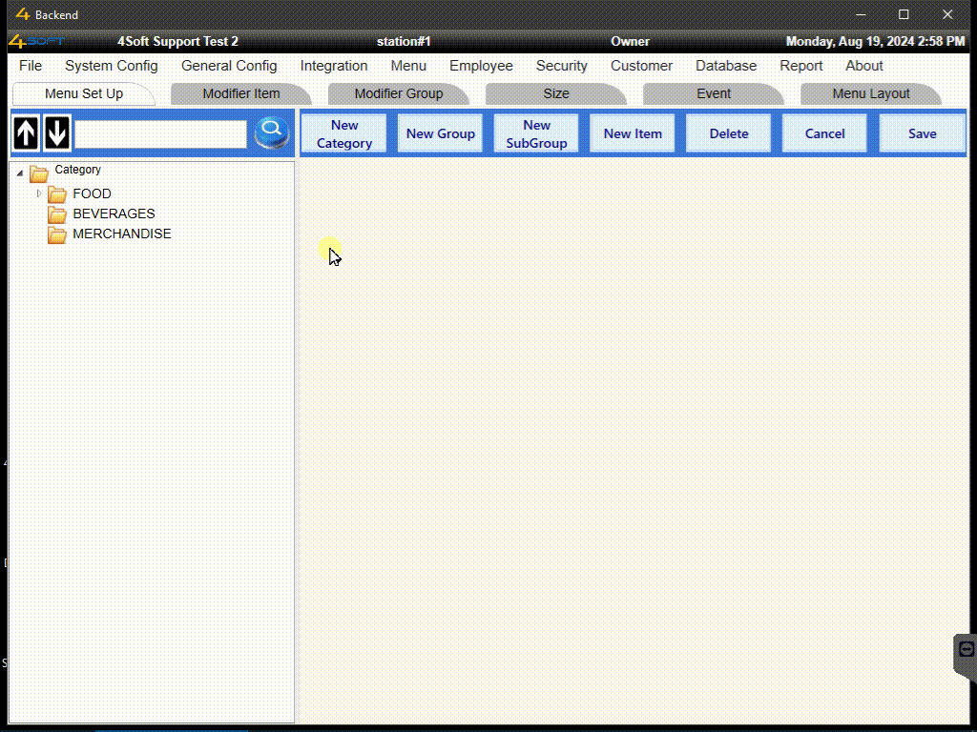This screenshot has width=977, height=732.
Task: Open the Integration menu
Action: 334,66
